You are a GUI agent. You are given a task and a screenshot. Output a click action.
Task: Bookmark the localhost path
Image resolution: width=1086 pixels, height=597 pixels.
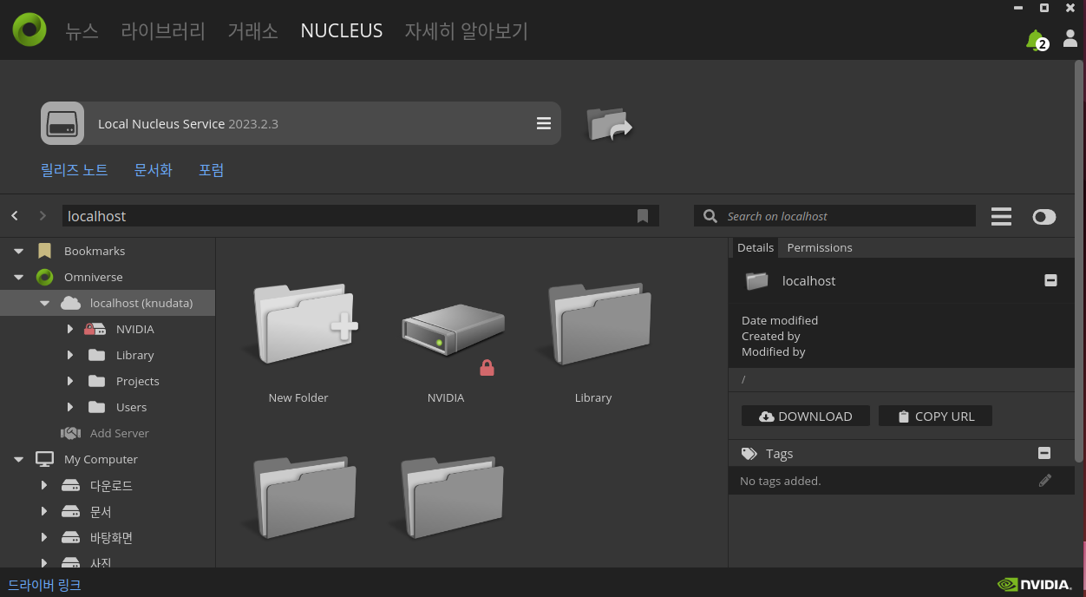(x=643, y=216)
